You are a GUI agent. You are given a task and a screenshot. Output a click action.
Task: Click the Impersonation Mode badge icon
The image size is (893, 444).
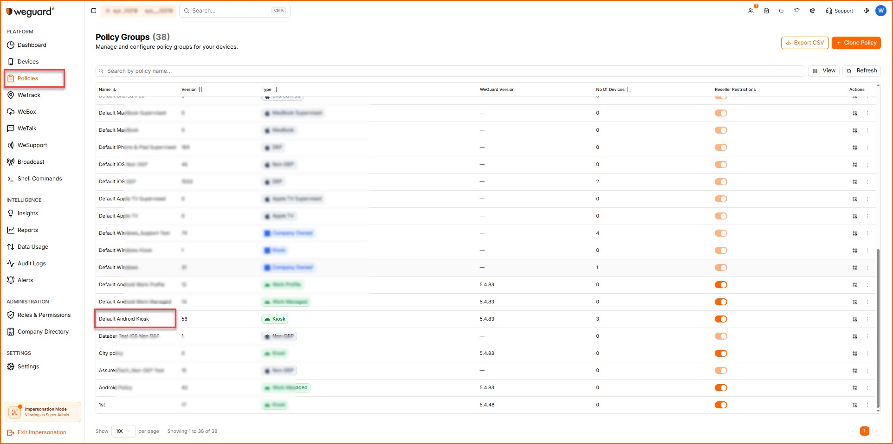pos(15,412)
